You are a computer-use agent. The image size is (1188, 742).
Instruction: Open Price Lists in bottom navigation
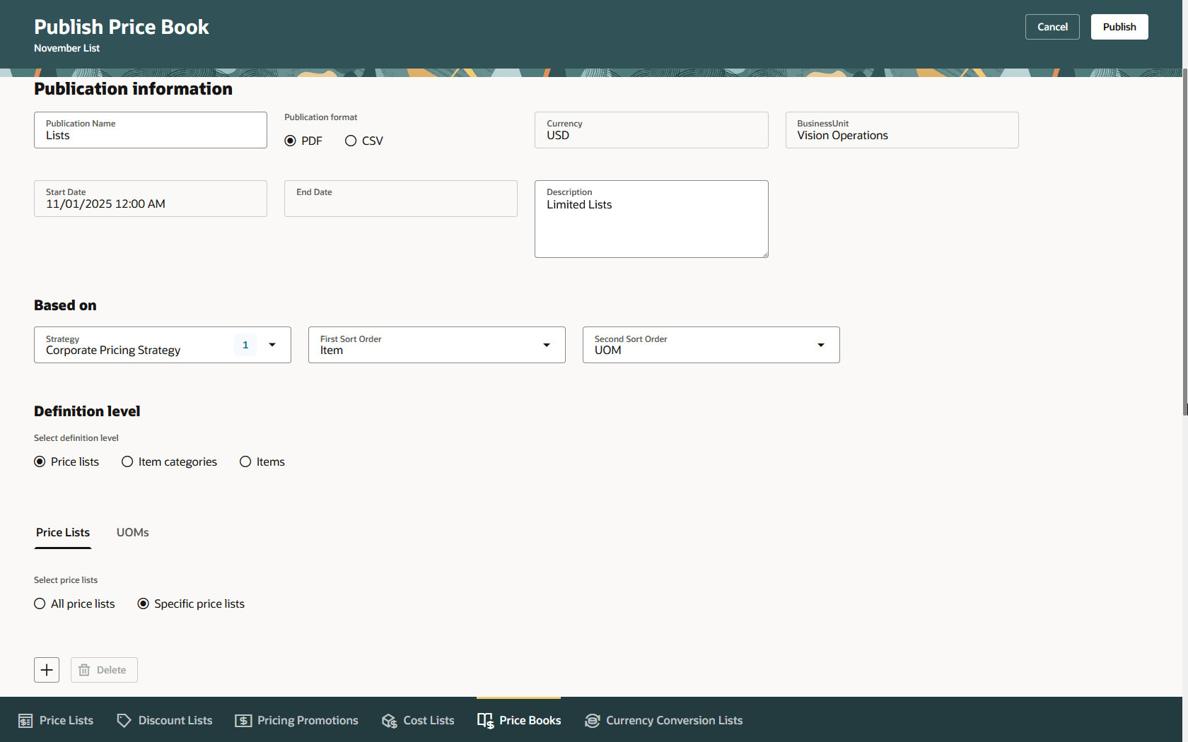[x=55, y=721]
